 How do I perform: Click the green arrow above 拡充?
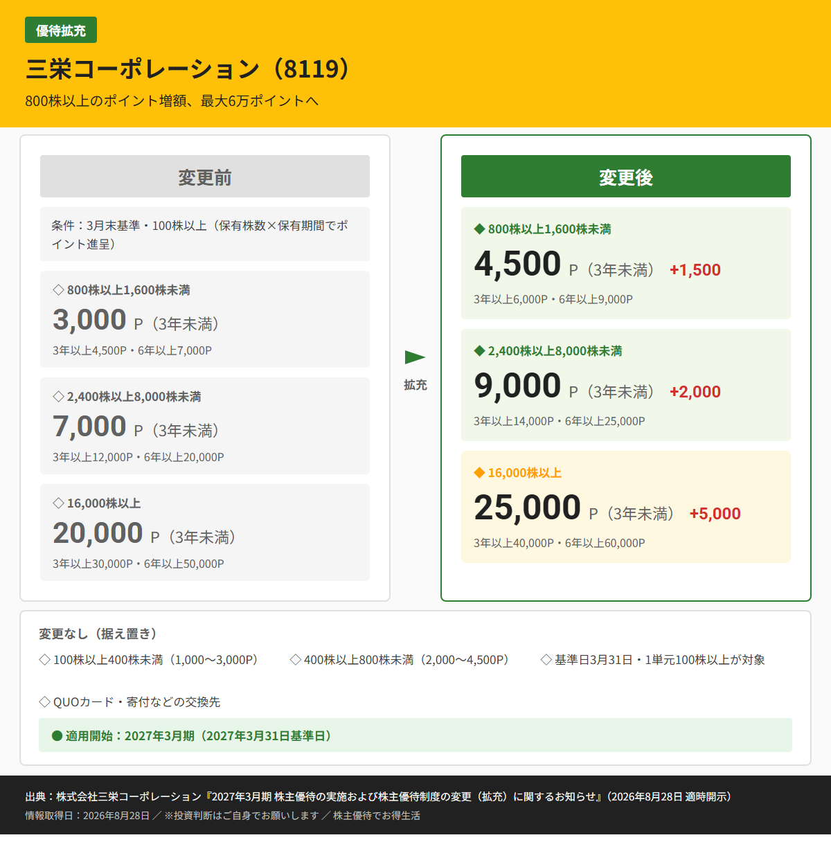(415, 357)
